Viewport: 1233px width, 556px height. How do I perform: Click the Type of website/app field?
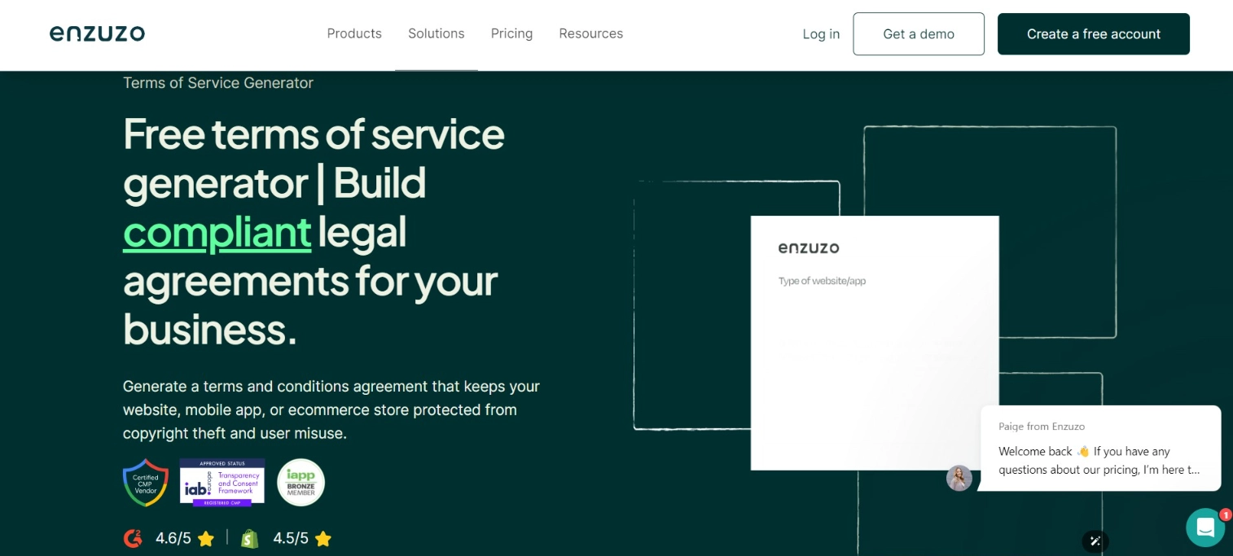[822, 281]
